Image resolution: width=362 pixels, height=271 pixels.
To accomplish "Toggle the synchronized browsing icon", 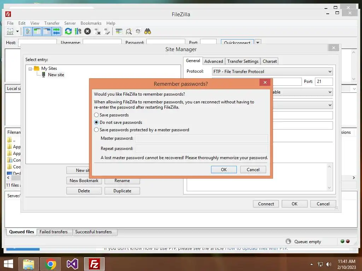I will click(138, 31).
